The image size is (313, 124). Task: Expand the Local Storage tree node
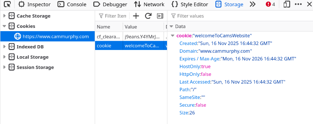coord(4,57)
